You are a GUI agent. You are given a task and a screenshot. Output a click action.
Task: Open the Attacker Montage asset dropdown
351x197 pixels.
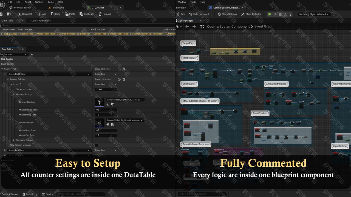click(x=125, y=100)
